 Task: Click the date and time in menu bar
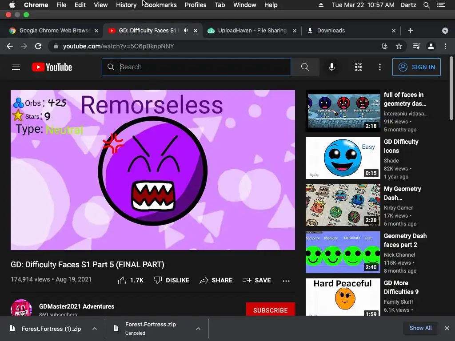(x=363, y=5)
